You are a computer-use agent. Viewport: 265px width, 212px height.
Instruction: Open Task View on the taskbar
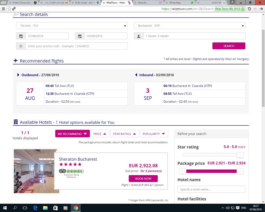[x=25, y=208]
